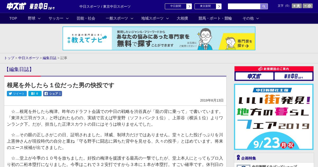
Task: Share article via Facebook シェア button
Action: tap(52, 94)
